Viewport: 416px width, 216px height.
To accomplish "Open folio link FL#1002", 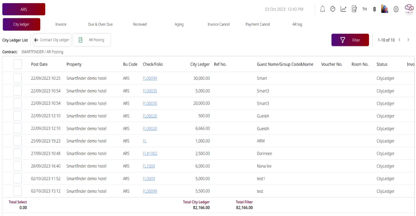I will pos(150,154).
